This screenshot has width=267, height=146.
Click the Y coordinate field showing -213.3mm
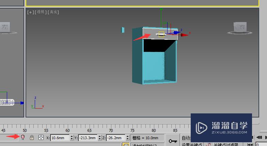coord(88,138)
